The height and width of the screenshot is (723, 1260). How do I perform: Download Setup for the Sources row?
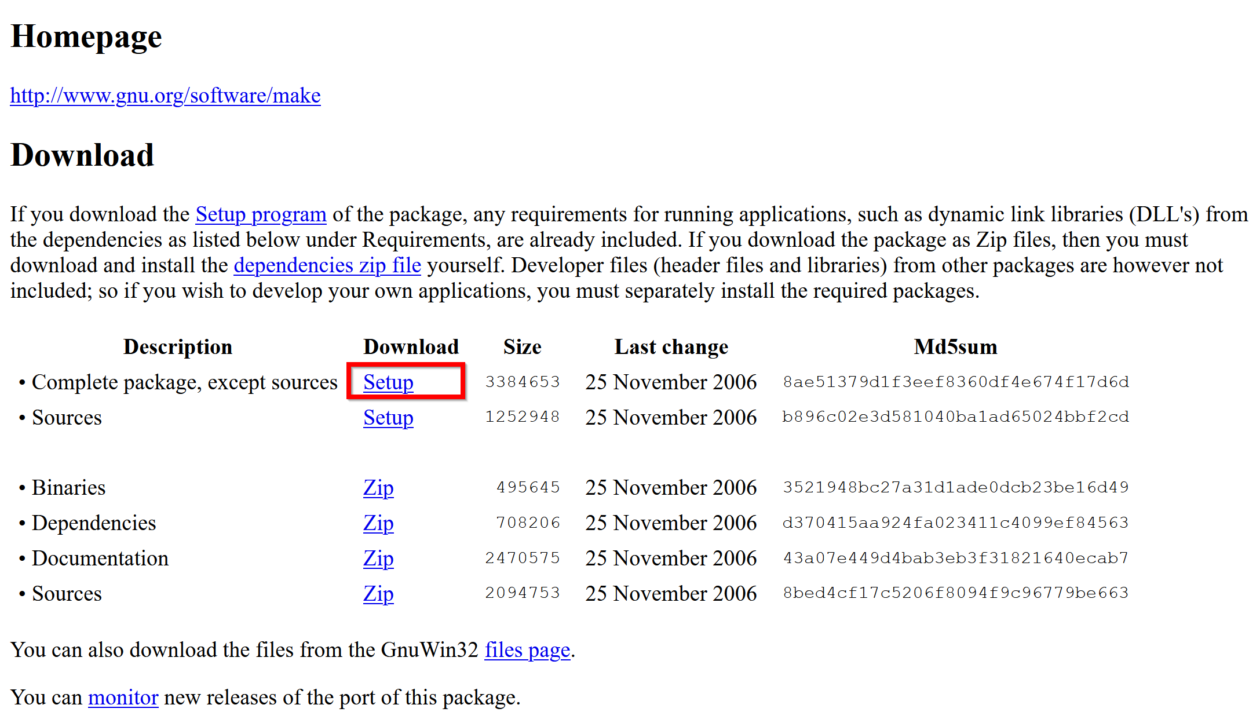(x=388, y=418)
